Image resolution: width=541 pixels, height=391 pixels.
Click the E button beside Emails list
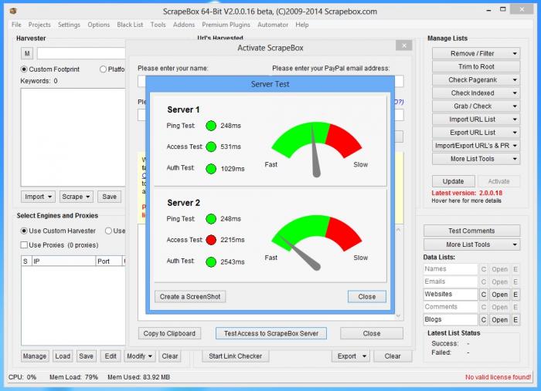(x=515, y=282)
